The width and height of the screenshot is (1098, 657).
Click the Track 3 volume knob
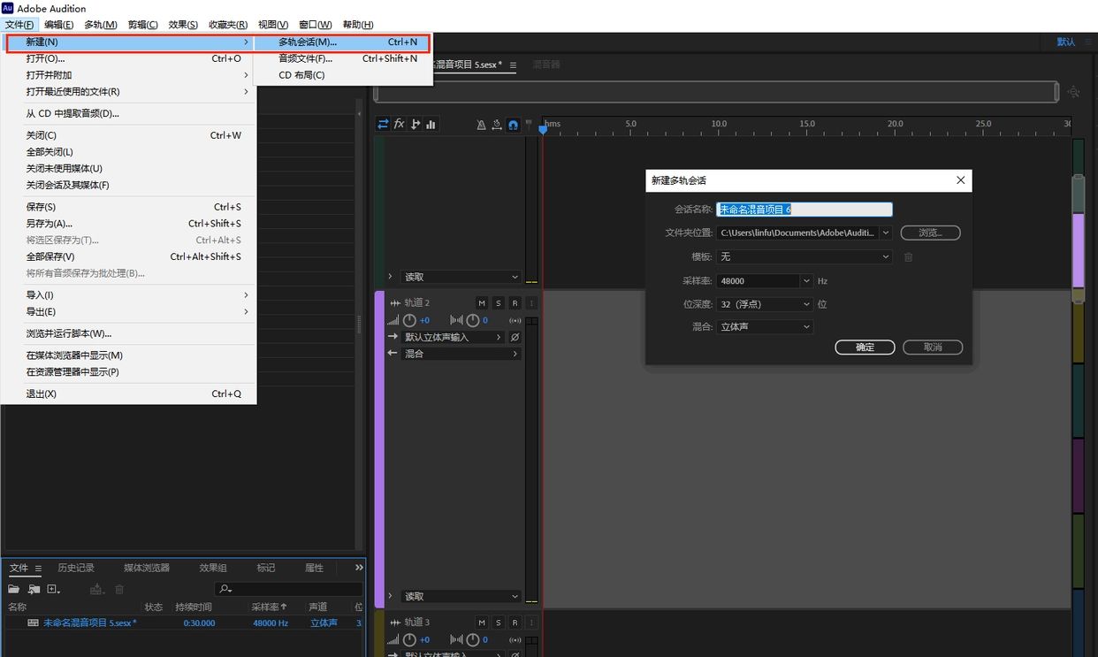coord(409,639)
